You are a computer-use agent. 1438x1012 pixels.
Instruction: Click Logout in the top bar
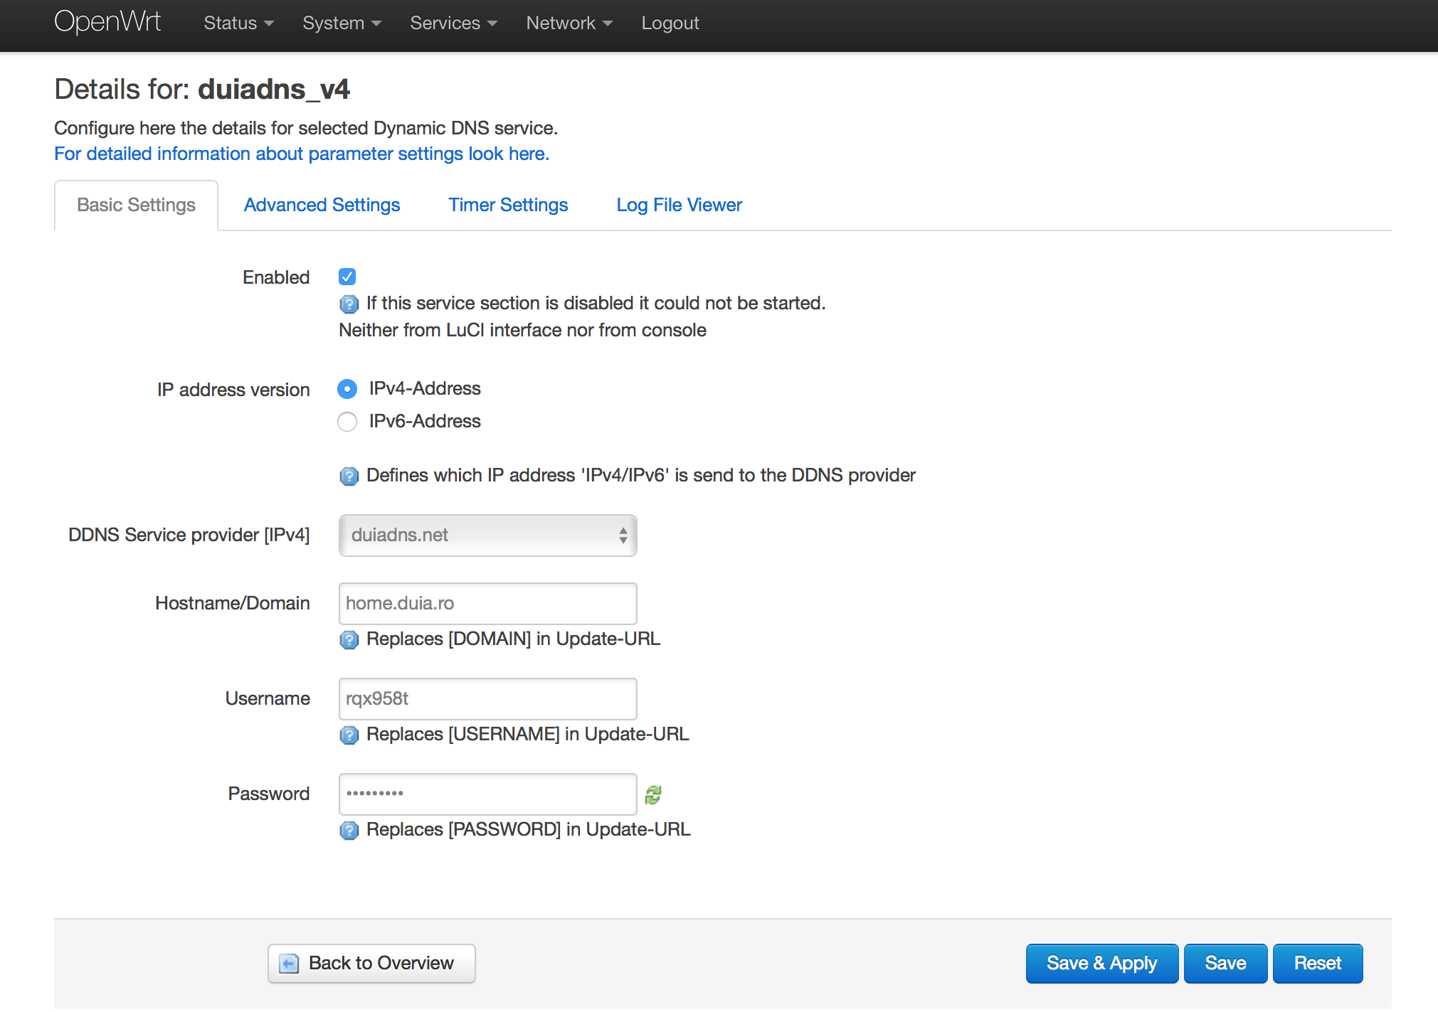click(x=670, y=23)
